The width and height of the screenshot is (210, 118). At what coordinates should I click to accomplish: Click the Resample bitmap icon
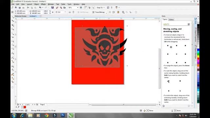[114, 12]
